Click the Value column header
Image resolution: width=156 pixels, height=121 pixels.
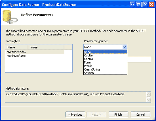(x=46, y=47)
